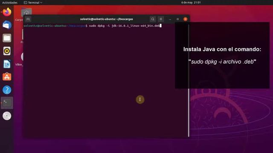The image size is (273, 153).
Task: Launch LibreOffice Writer from the dock
Action: point(7,64)
